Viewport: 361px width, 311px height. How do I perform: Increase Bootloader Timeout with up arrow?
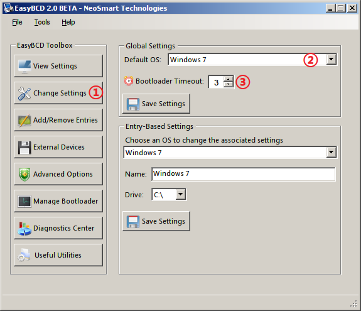tap(228, 79)
